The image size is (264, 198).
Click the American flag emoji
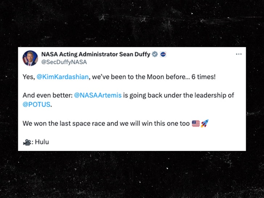(x=196, y=123)
